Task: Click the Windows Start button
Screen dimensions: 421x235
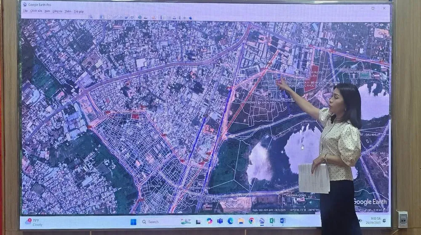Action: [133, 222]
